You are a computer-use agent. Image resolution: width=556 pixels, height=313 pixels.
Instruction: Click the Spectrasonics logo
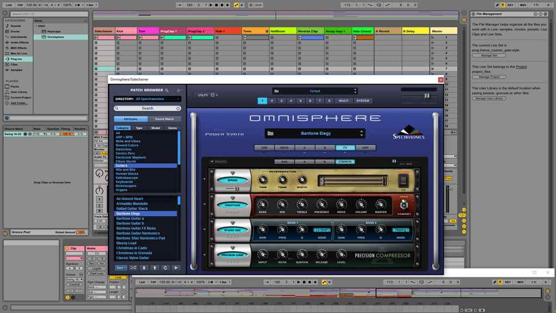pos(408,132)
